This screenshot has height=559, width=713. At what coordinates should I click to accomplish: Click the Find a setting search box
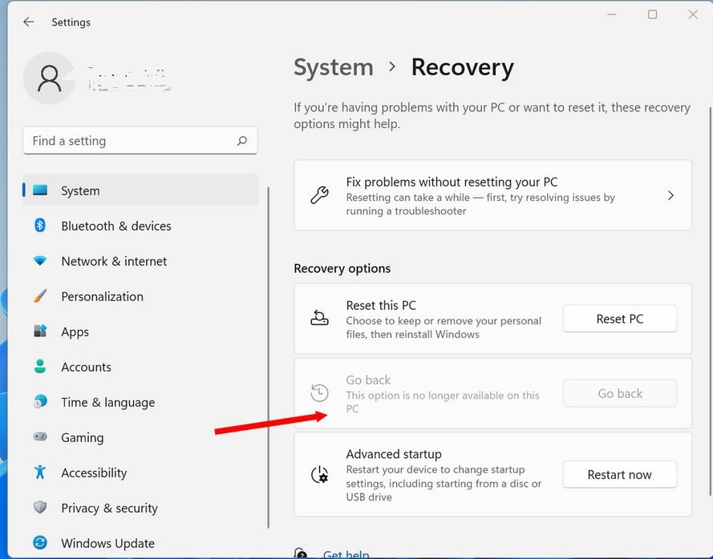point(140,141)
